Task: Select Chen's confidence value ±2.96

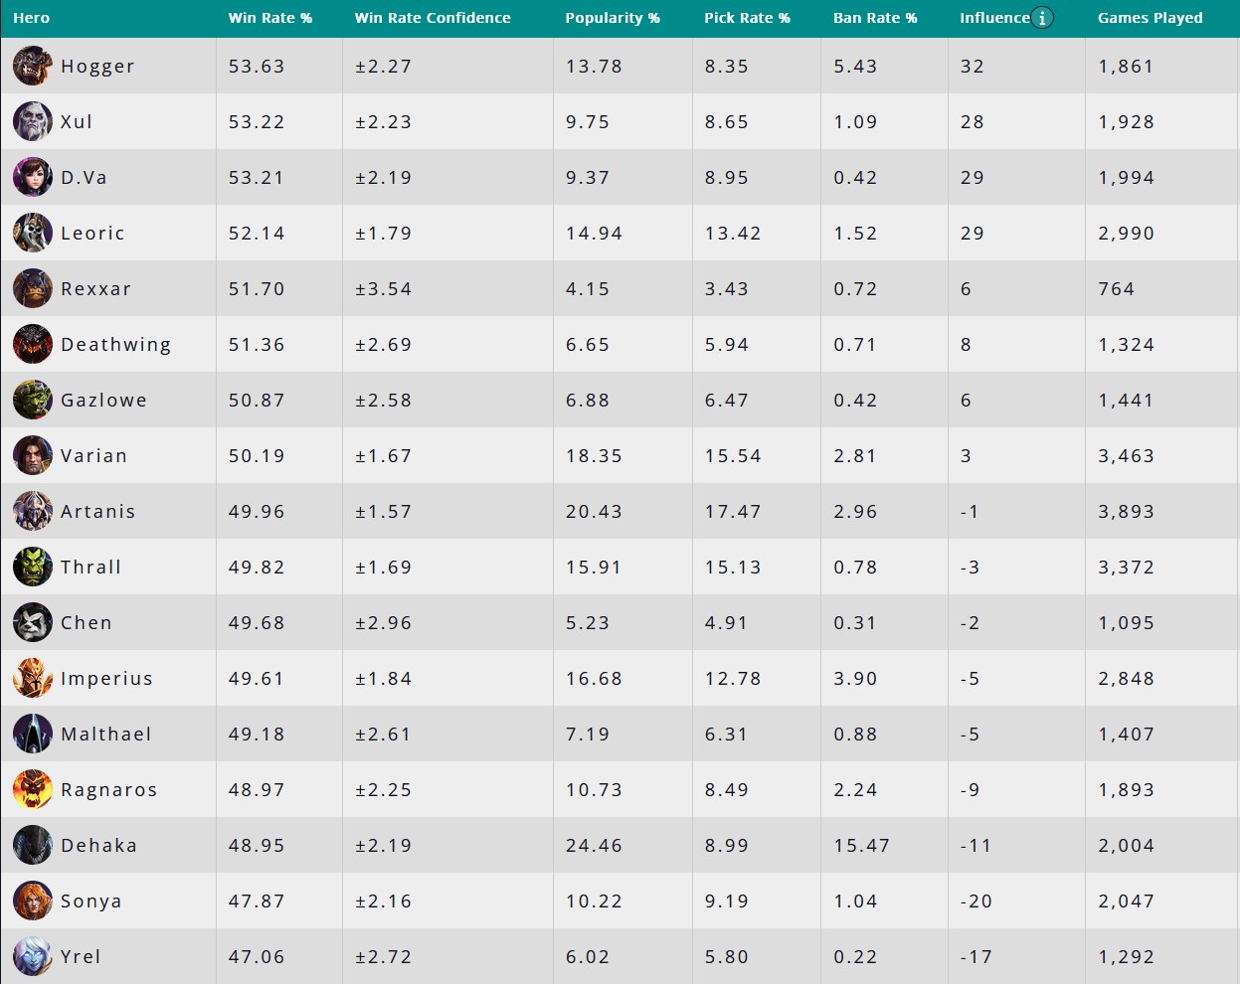Action: (383, 623)
